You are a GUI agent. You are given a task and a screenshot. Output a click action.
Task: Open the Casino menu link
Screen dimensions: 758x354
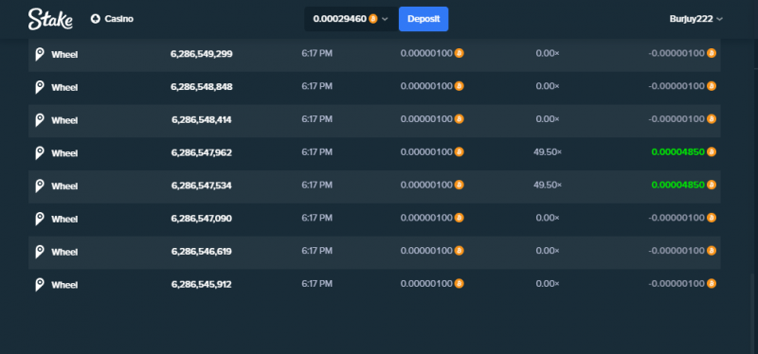pos(112,19)
